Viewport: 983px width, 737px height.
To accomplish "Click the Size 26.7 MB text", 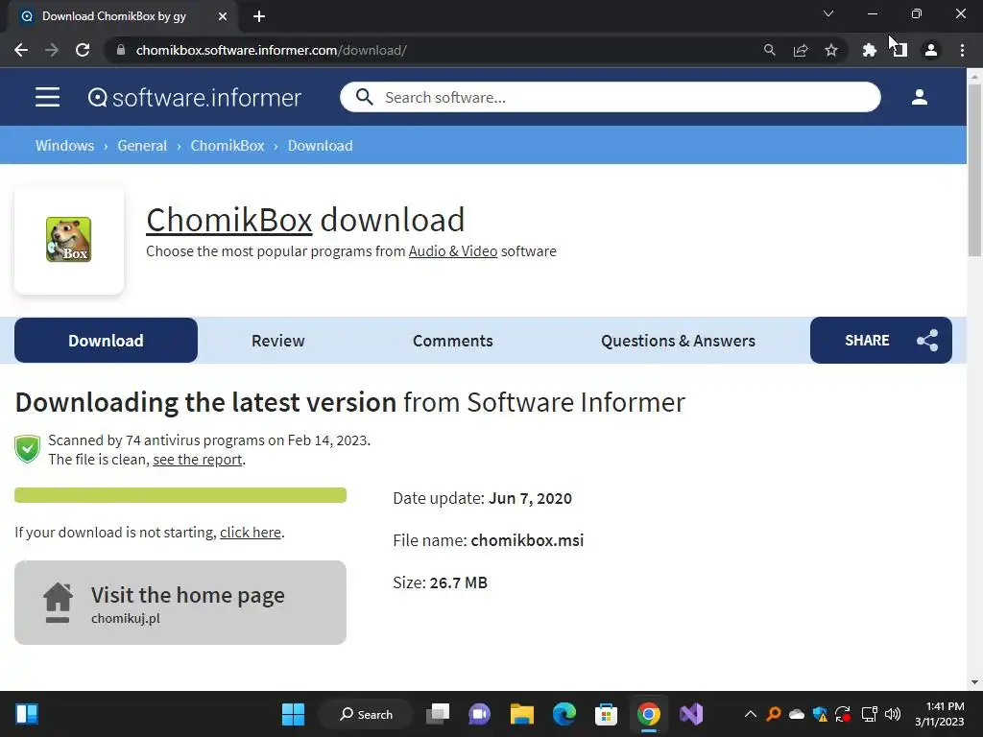I will 440,582.
